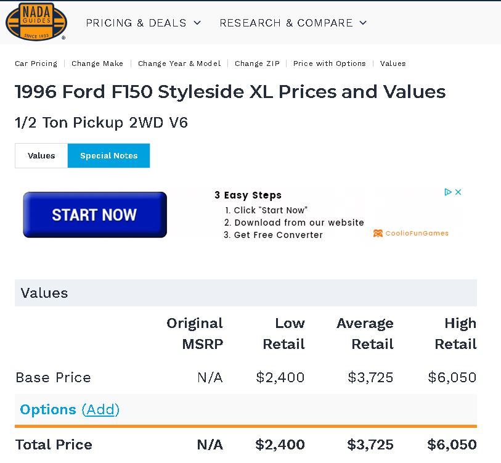This screenshot has width=501, height=463.
Task: Click the Add options link
Action: tap(100, 409)
